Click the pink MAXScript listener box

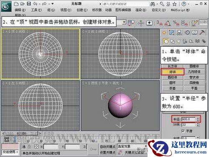pos(10,147)
